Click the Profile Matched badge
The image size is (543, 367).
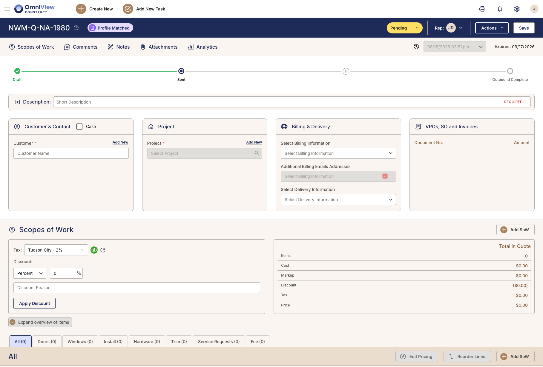(110, 28)
